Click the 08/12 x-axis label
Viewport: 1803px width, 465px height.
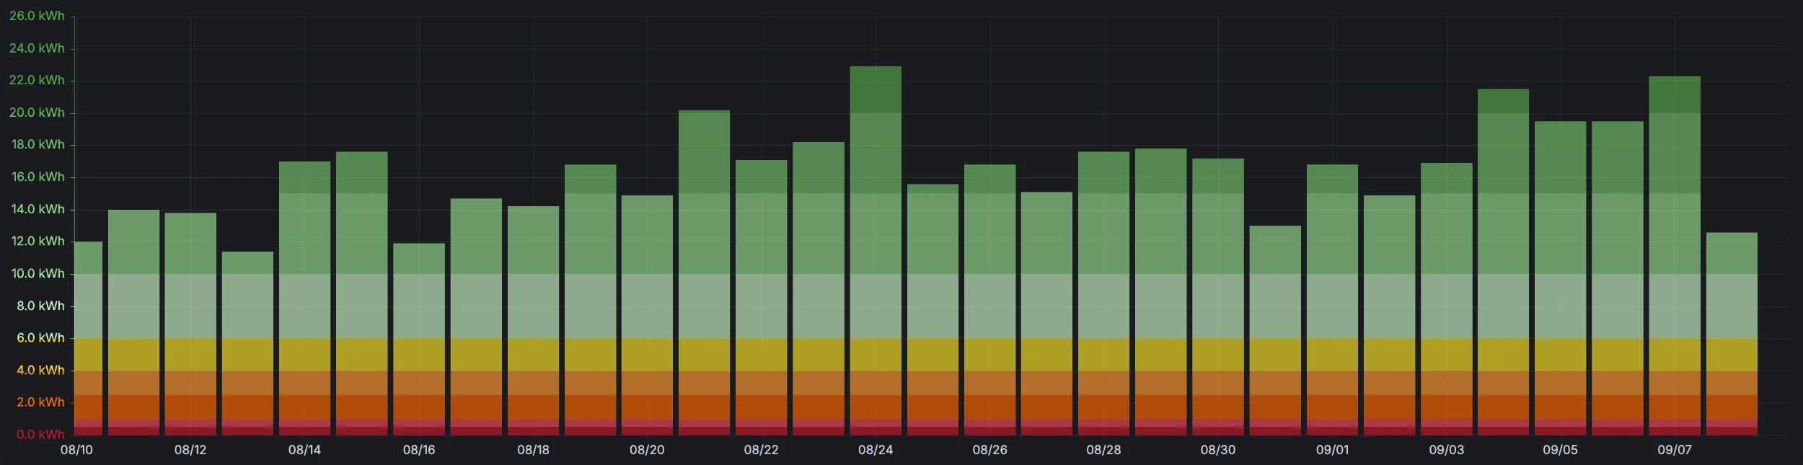[190, 450]
